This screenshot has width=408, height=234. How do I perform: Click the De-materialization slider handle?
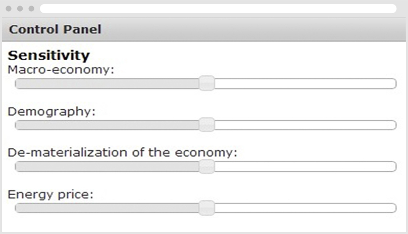(206, 166)
